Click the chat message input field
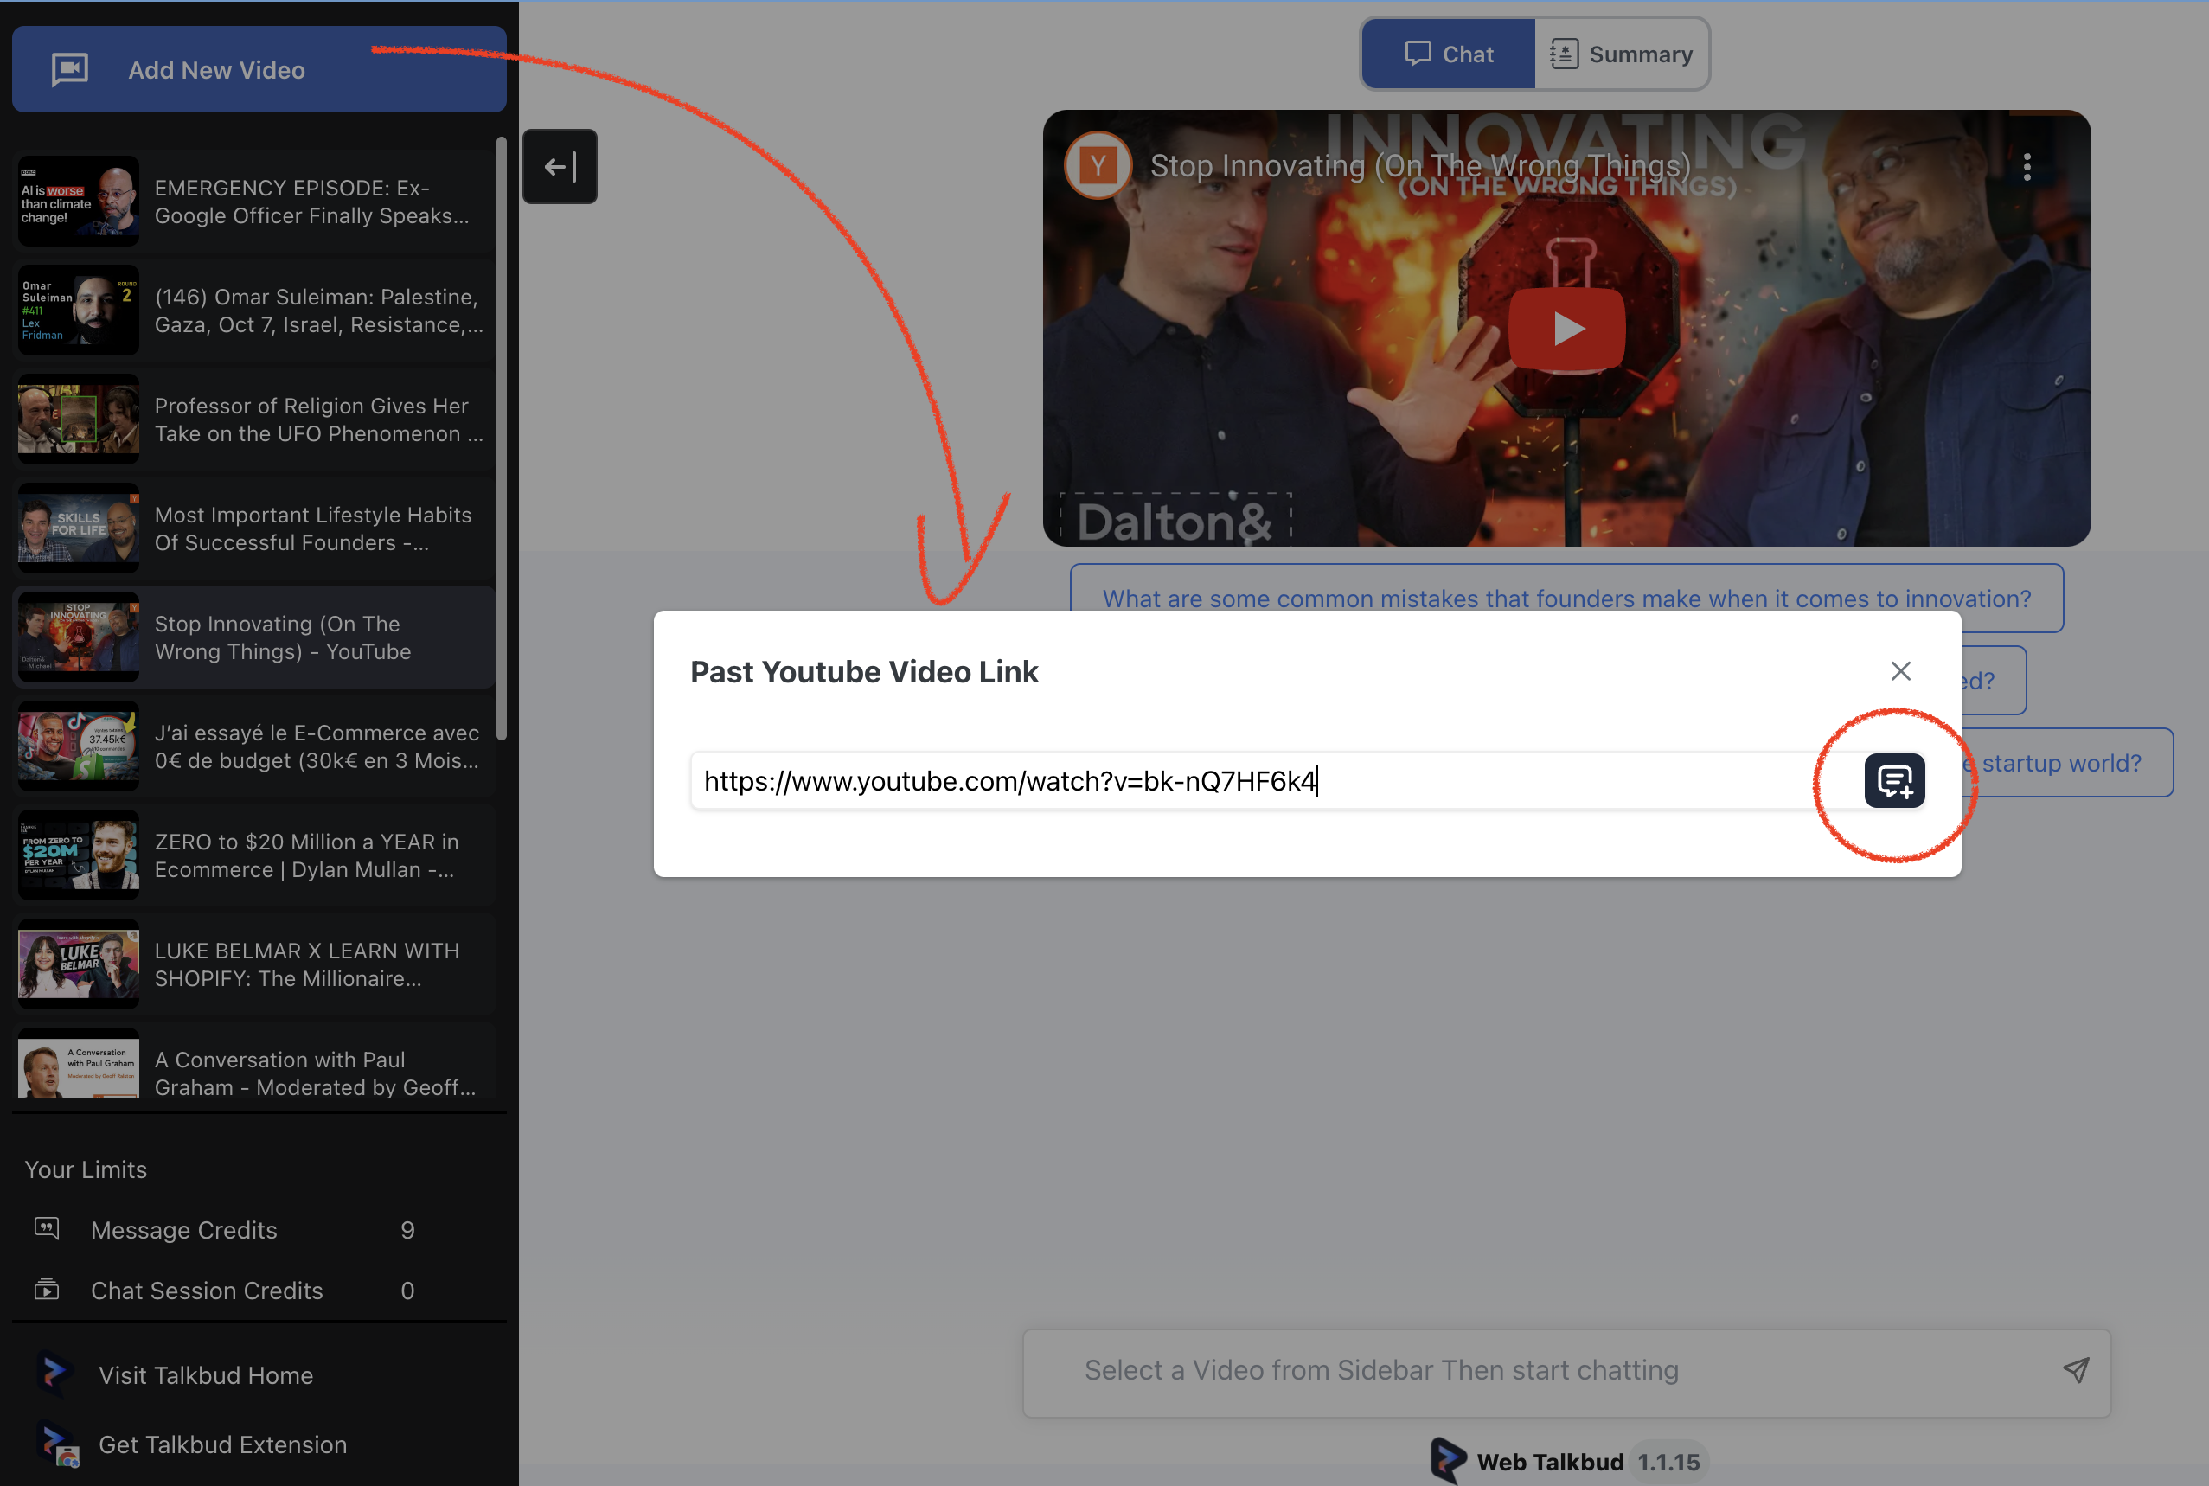 1566,1373
